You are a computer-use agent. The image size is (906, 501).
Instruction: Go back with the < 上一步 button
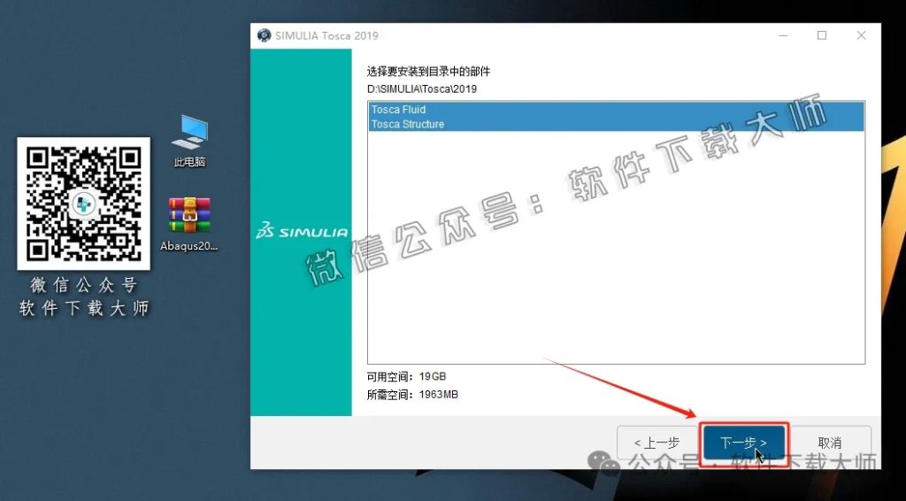(657, 443)
